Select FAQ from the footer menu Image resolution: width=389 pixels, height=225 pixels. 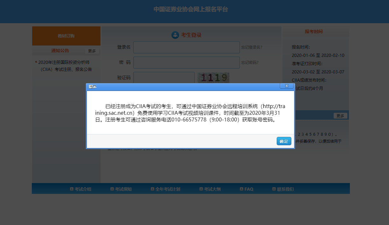(248, 188)
